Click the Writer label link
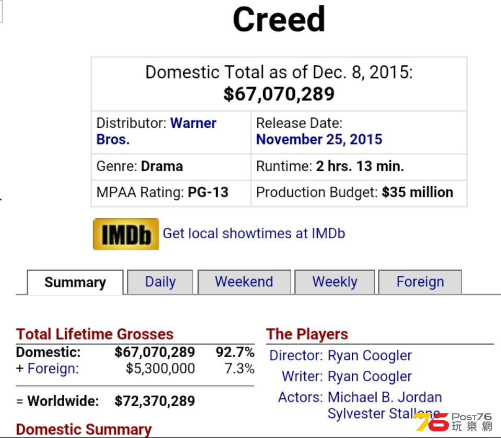Image resolution: width=501 pixels, height=438 pixels. (302, 376)
